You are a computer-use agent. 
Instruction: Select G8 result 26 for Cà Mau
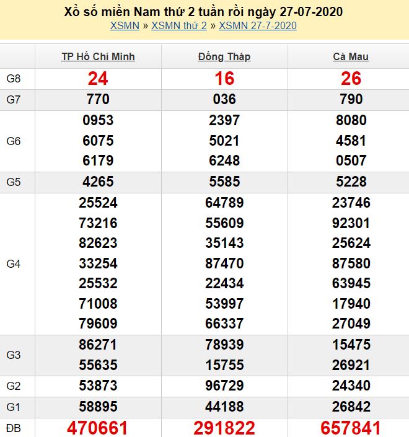351,79
